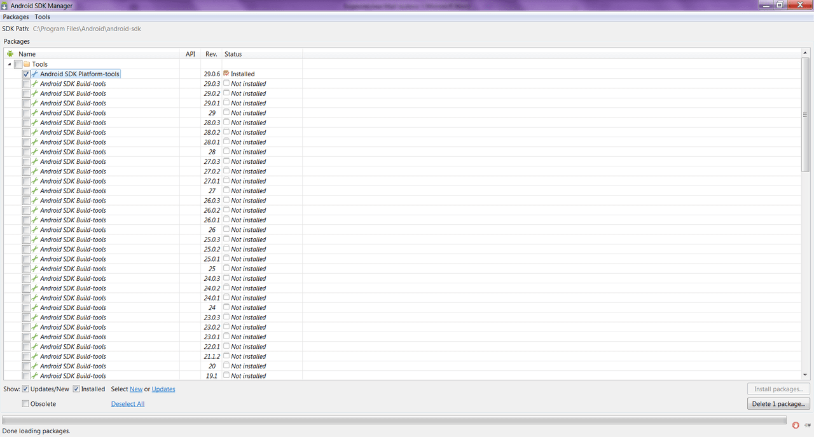Click the Install packages... button

click(x=779, y=389)
